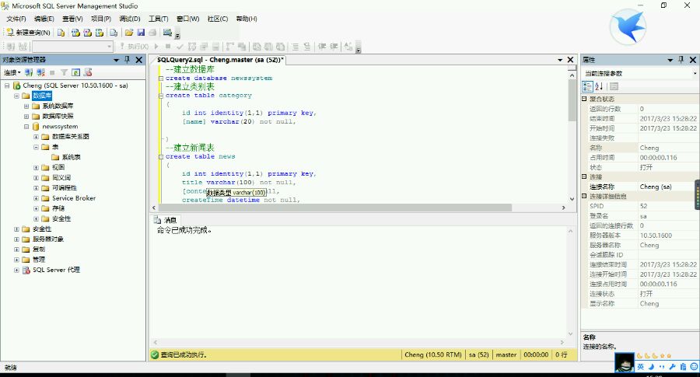Close the Object Explorer panel
Screen dimensions: 700x377
point(139,59)
